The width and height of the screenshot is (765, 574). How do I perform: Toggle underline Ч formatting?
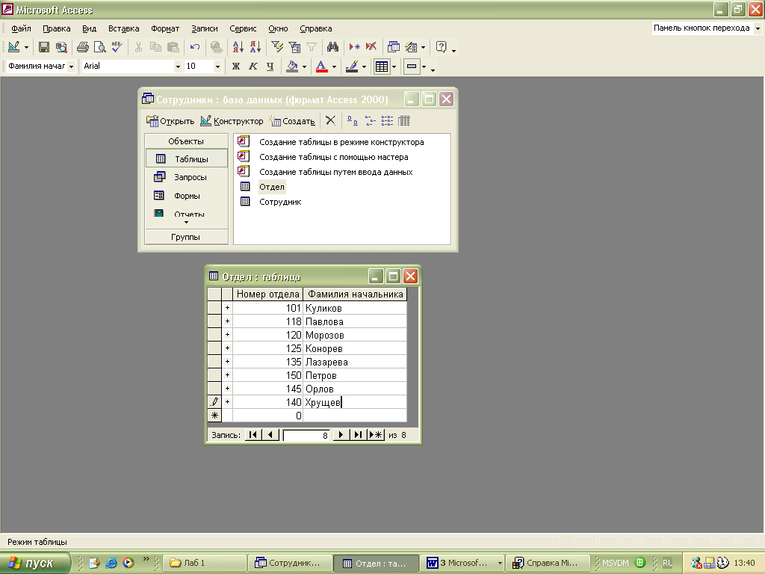point(270,67)
